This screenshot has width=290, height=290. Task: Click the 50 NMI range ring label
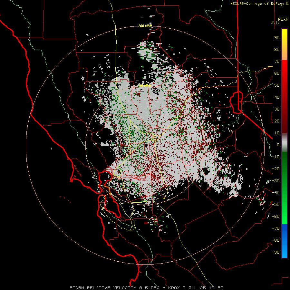tap(145, 85)
